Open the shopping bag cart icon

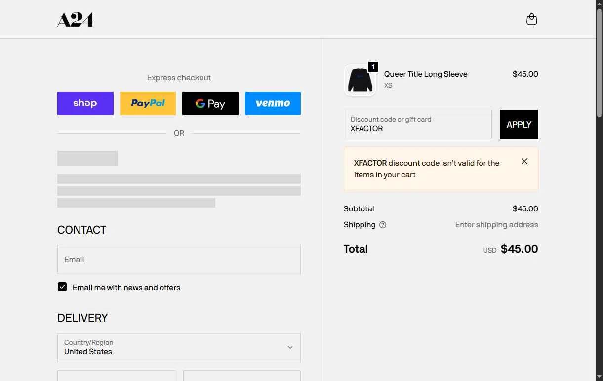(531, 19)
